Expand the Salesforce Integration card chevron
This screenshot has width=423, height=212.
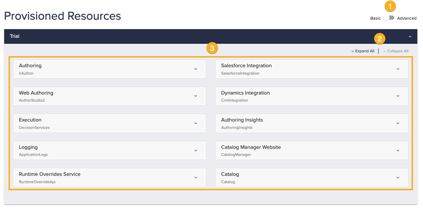(x=398, y=69)
